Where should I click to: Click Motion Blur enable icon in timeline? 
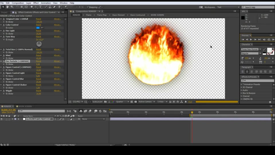coord(90,111)
